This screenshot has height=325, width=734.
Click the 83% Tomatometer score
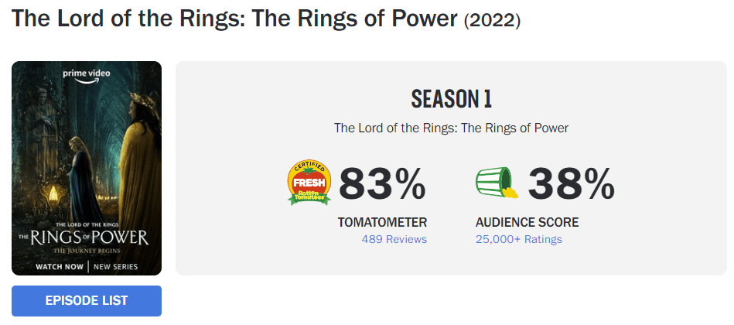(382, 184)
